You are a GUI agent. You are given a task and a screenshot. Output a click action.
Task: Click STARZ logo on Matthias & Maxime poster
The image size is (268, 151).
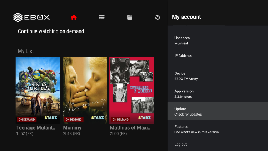[x=144, y=118]
